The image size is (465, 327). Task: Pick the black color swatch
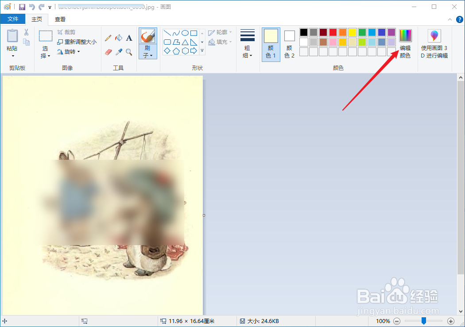[x=304, y=32]
